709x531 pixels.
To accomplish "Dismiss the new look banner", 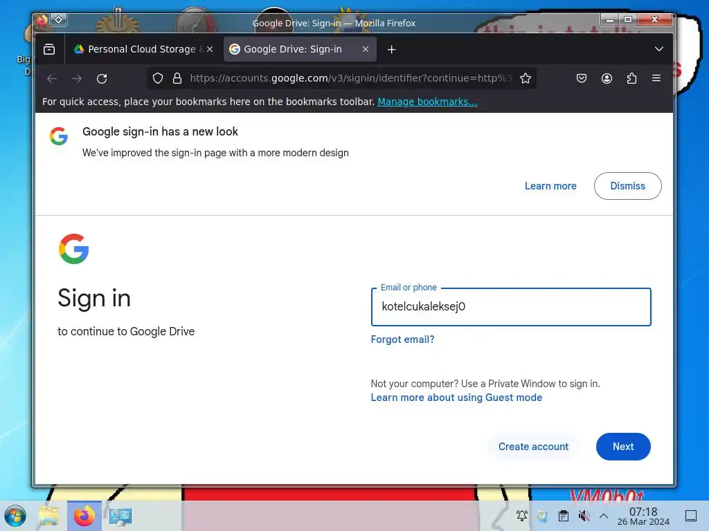I will (627, 186).
